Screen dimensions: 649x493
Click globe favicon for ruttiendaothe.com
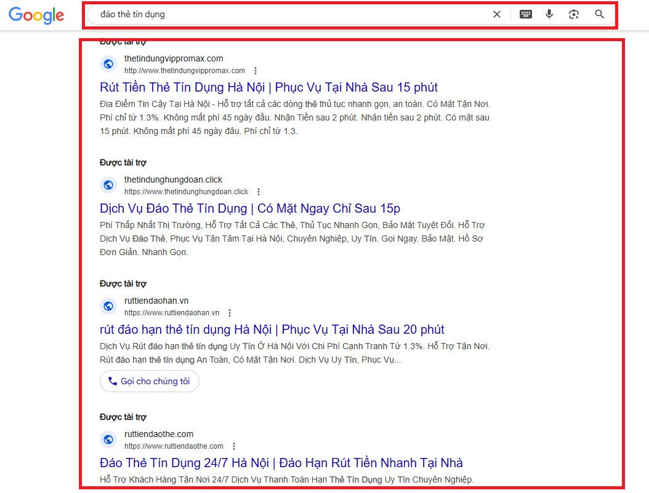click(108, 440)
